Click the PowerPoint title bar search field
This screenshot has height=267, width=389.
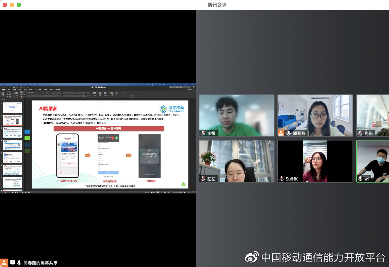180,87
